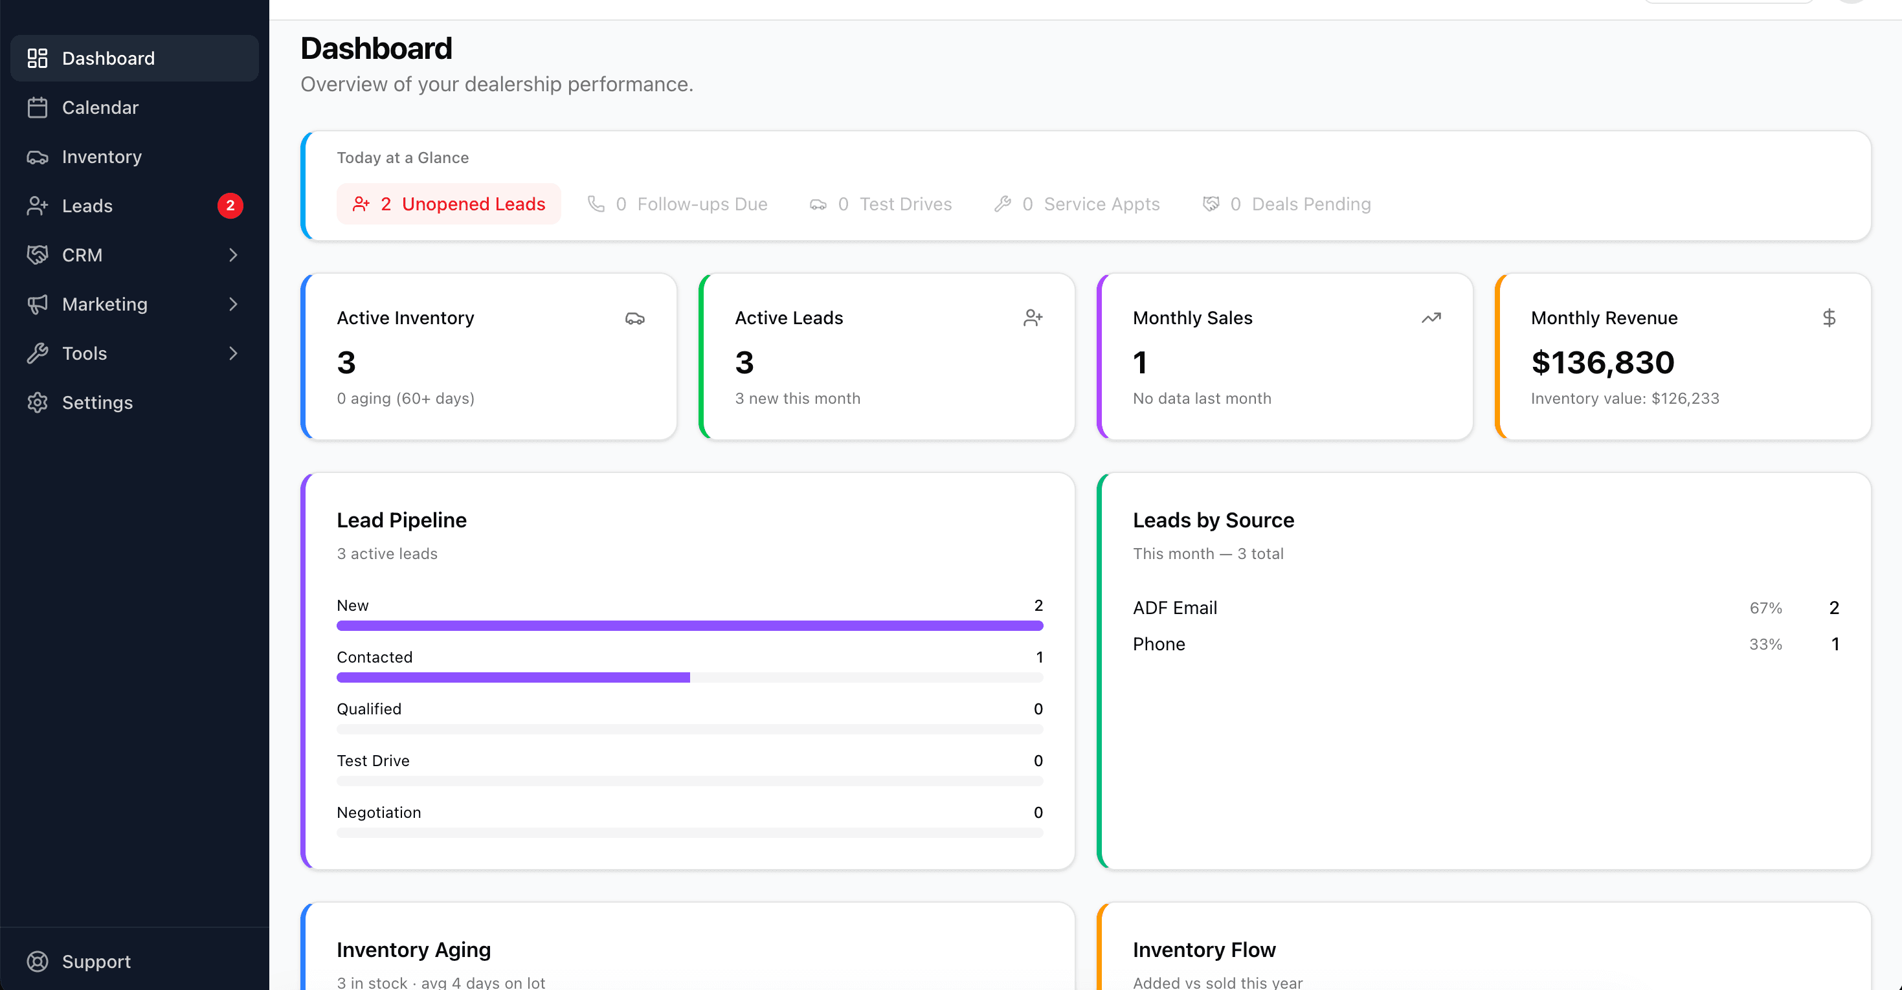The height and width of the screenshot is (990, 1902).
Task: Click the Leads by Source heading
Action: pos(1213,520)
